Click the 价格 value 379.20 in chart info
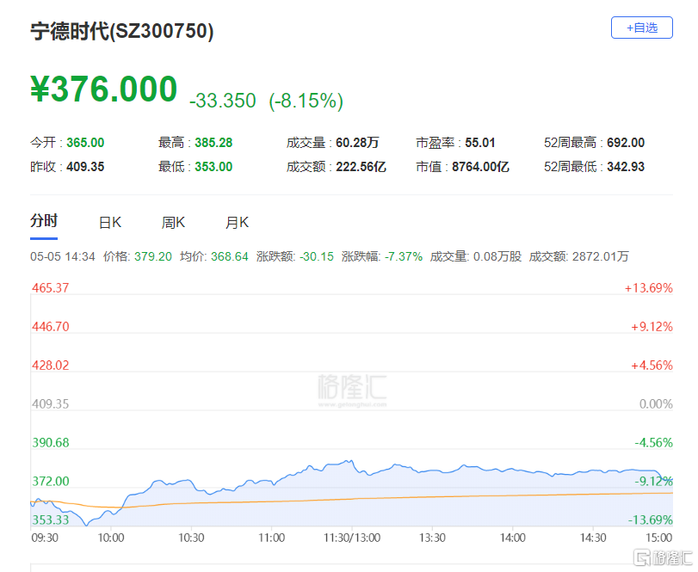Image resolution: width=698 pixels, height=572 pixels. tap(153, 256)
